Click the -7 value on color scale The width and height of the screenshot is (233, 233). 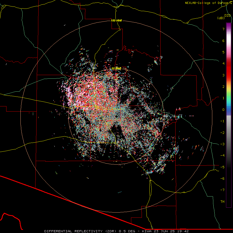coord(222,190)
